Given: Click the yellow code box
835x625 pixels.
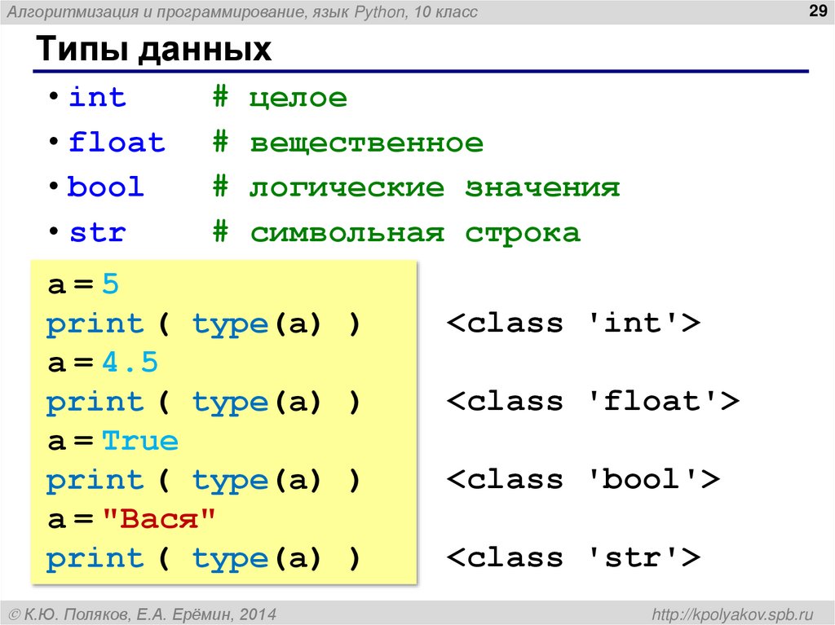Looking at the screenshot, I should [x=224, y=420].
